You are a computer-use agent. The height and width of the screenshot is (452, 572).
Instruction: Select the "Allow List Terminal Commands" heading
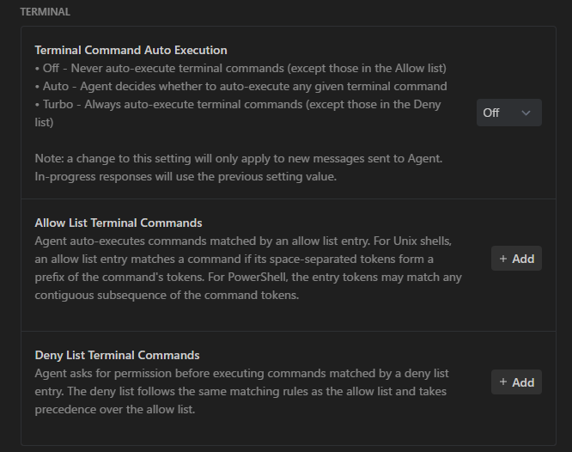119,223
